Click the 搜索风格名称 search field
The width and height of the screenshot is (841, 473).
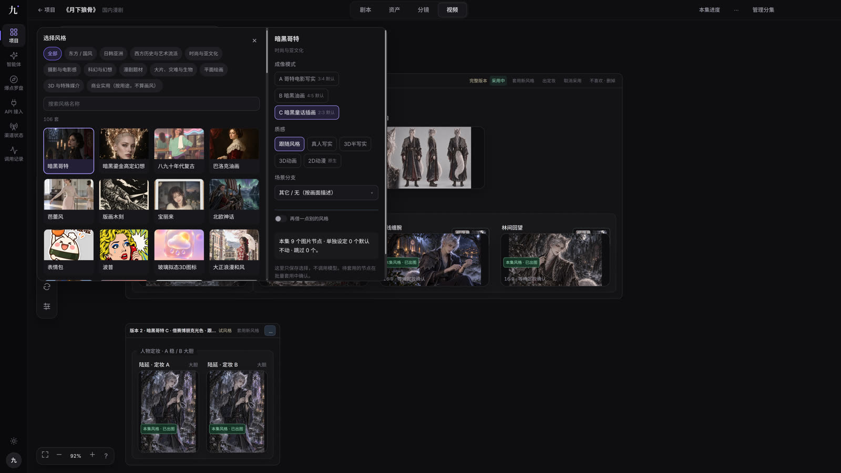tap(151, 104)
